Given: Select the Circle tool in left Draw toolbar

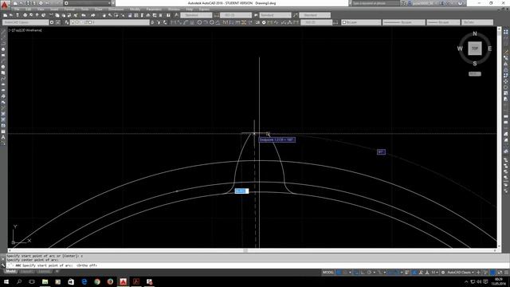Looking at the screenshot, I should [3, 67].
